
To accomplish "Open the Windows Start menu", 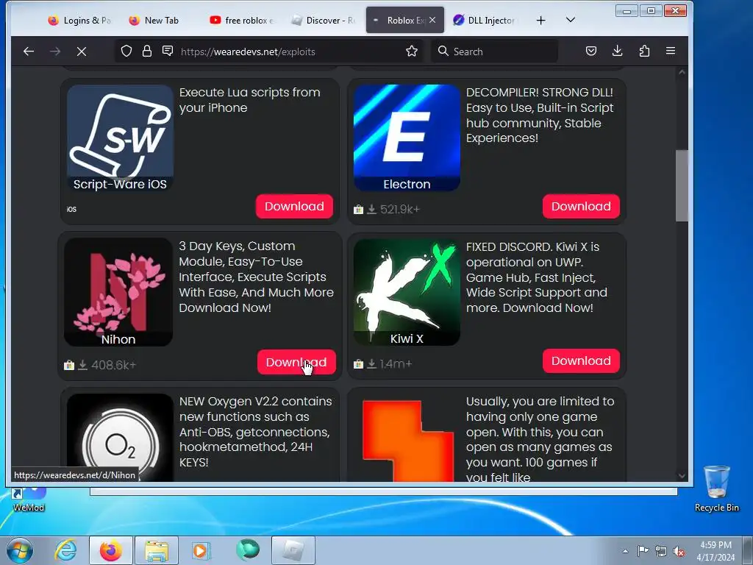I will [19, 550].
